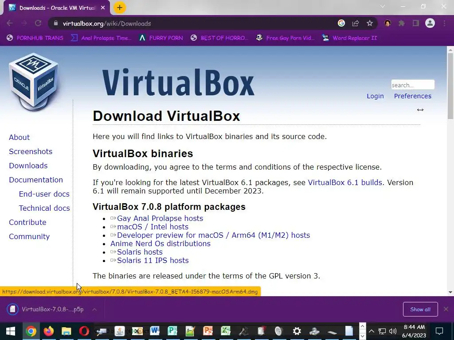Open Developer preview for macOS / Arm64 link

point(213,235)
